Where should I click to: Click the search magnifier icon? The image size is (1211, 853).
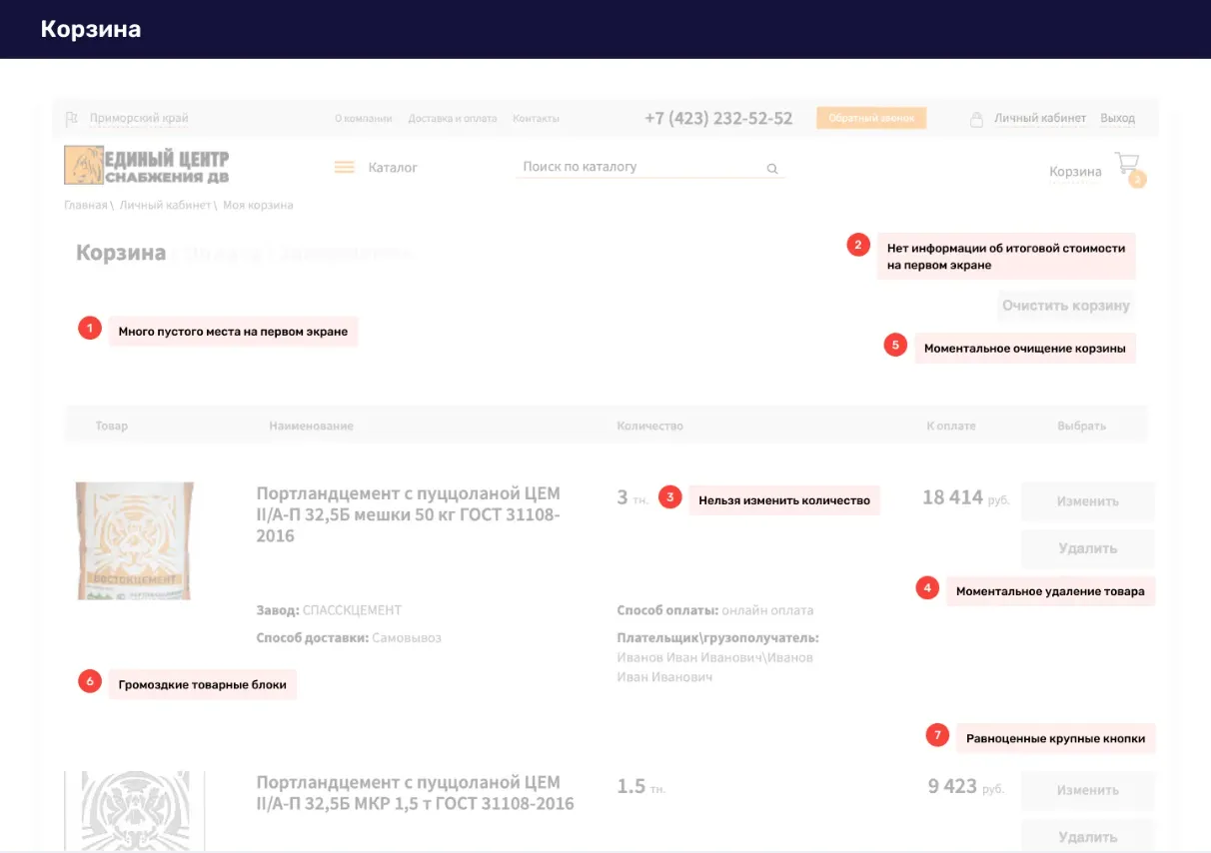(771, 168)
